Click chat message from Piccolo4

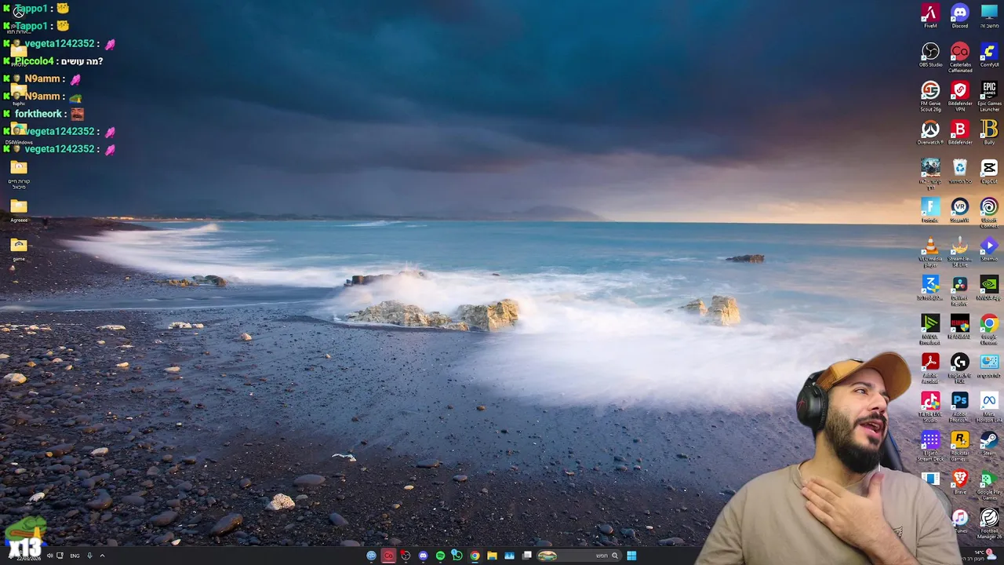click(x=53, y=61)
